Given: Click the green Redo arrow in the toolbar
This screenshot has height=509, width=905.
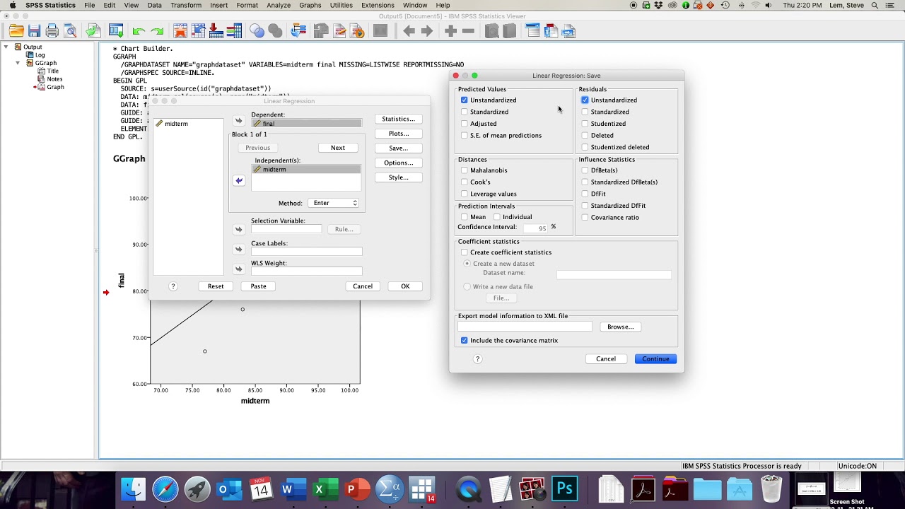Looking at the screenshot, I should 157,31.
